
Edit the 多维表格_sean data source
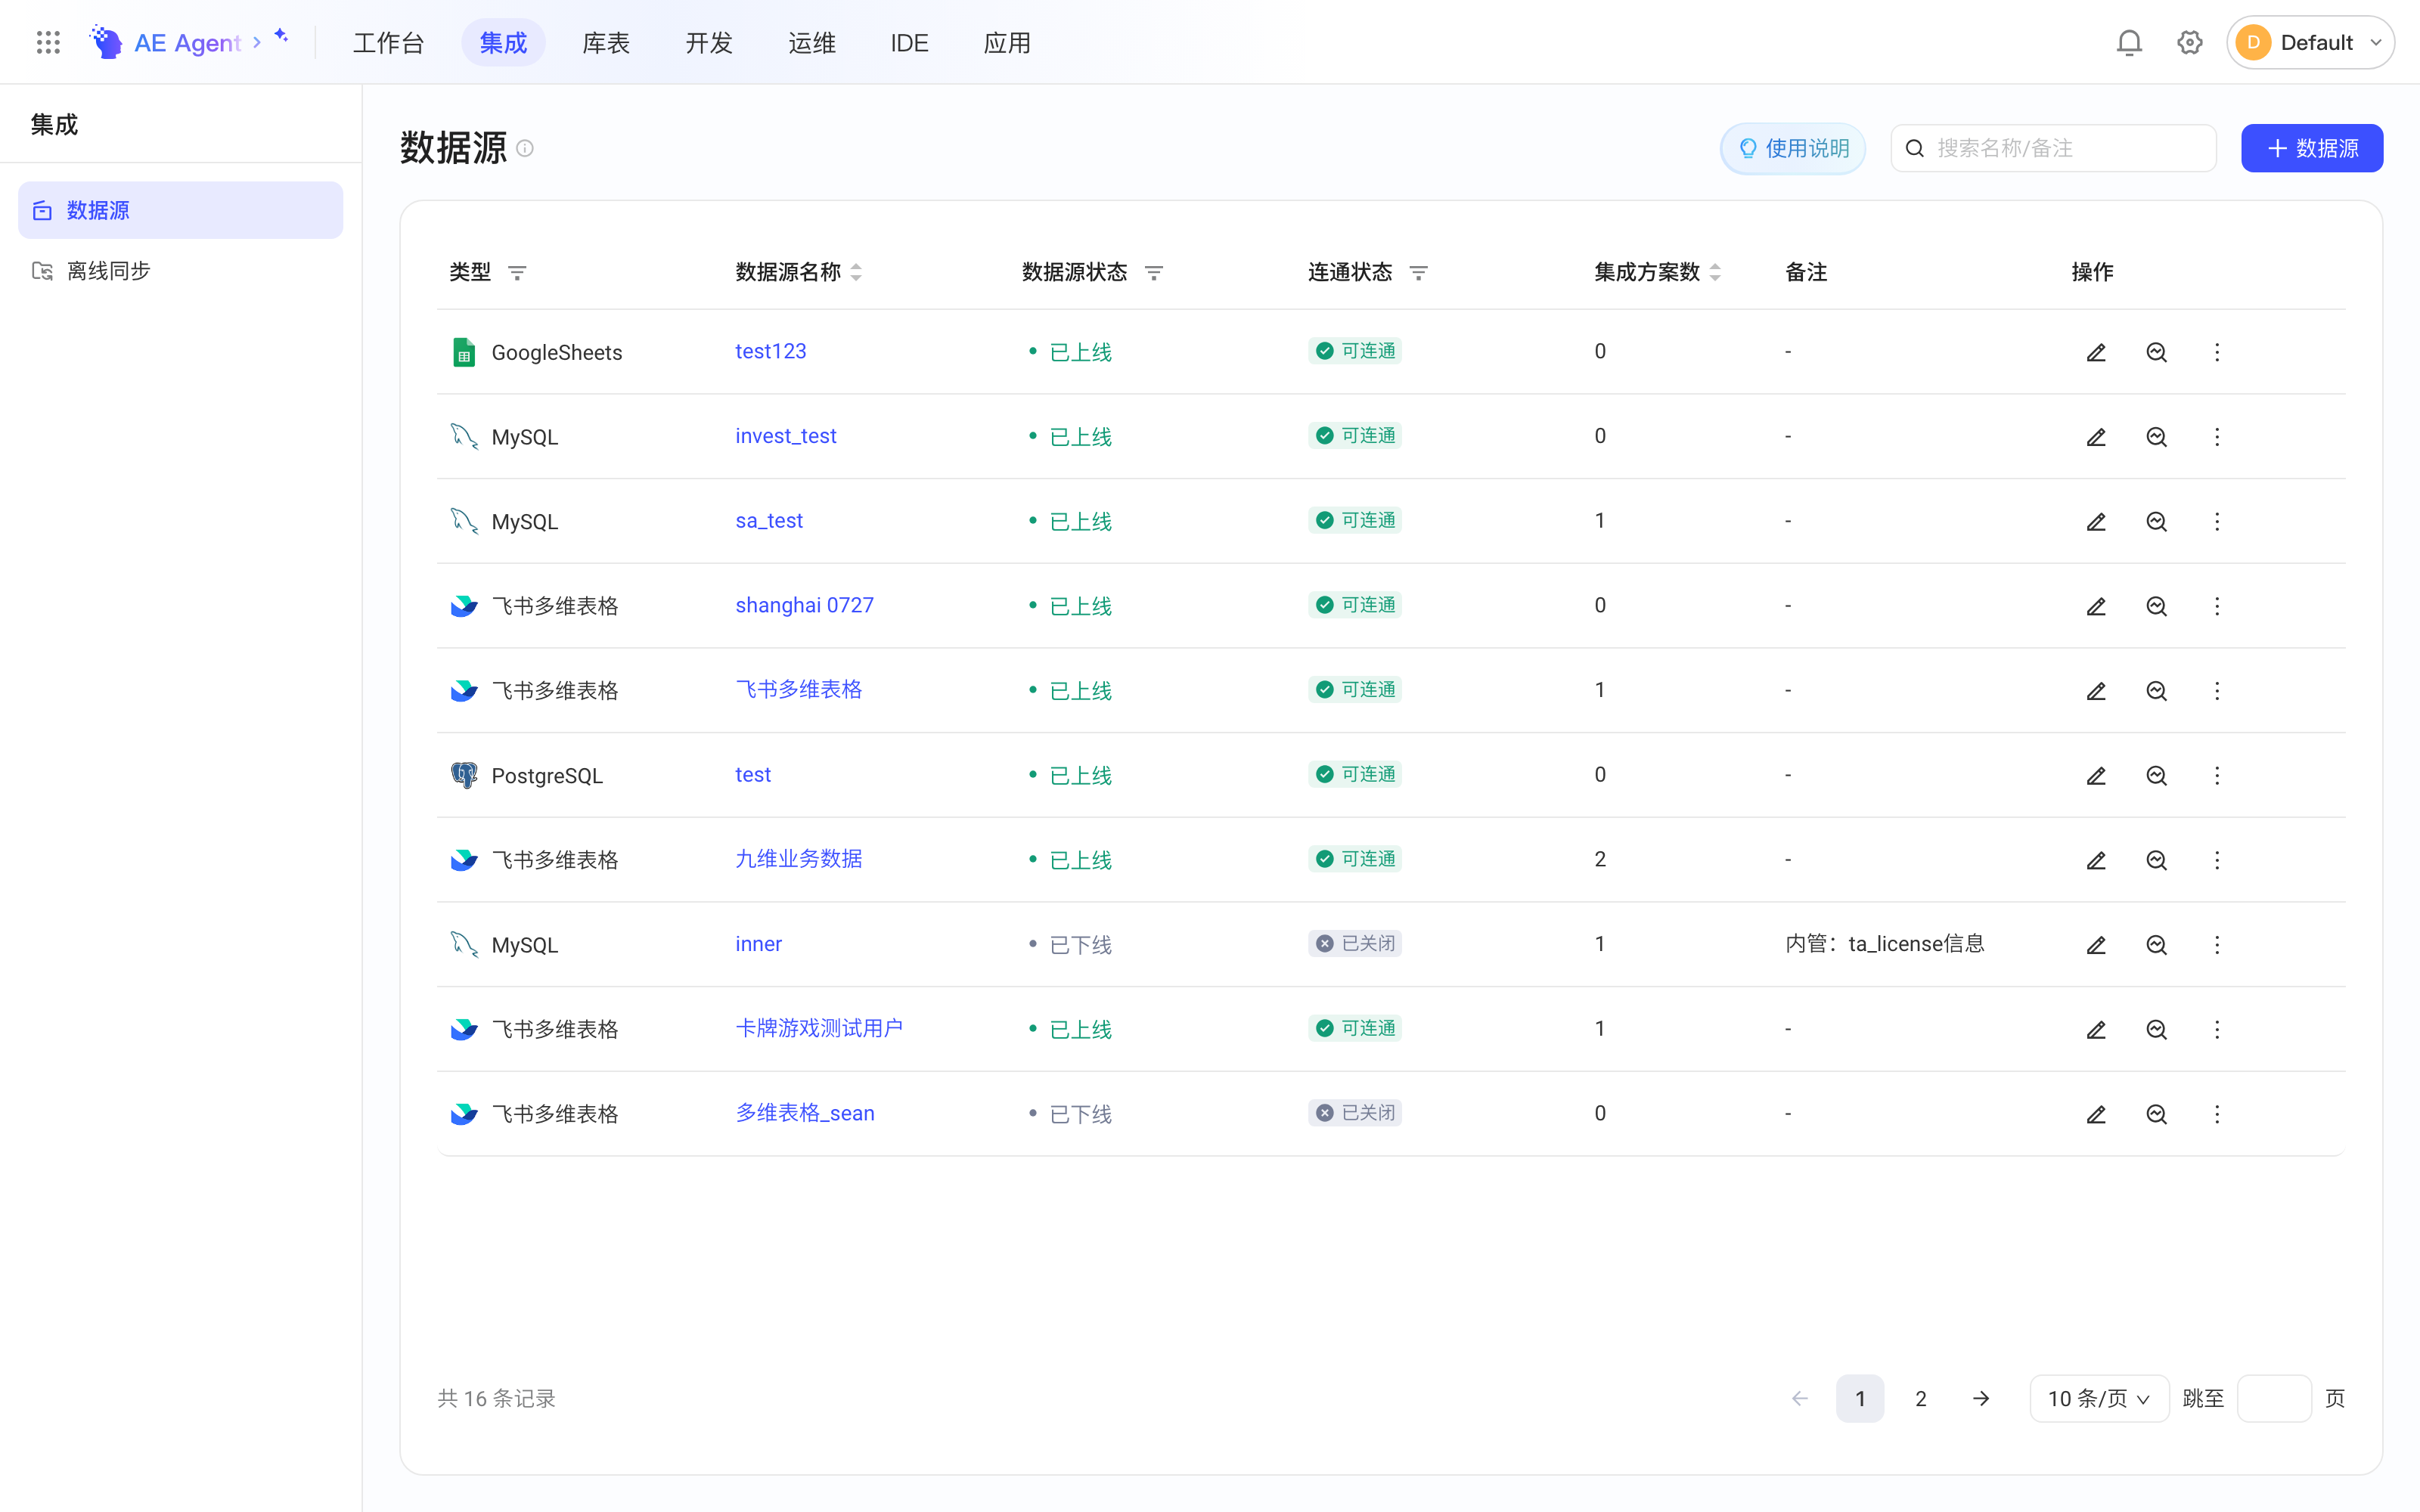[x=2096, y=1114]
